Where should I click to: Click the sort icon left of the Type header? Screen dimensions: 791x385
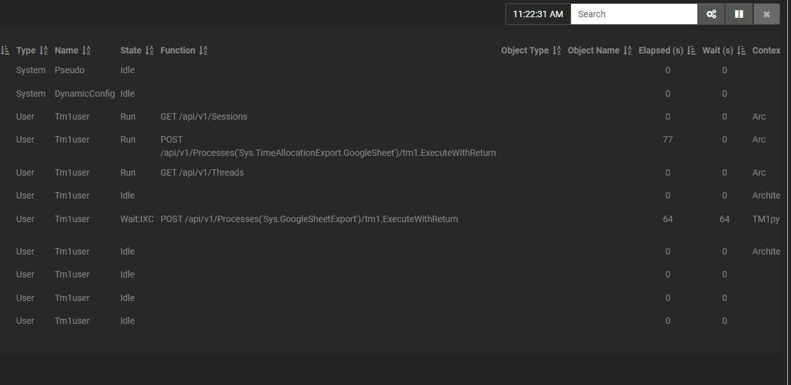[6, 50]
